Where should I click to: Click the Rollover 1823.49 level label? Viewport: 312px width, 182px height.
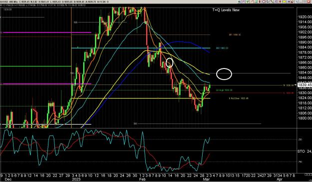coord(239,98)
